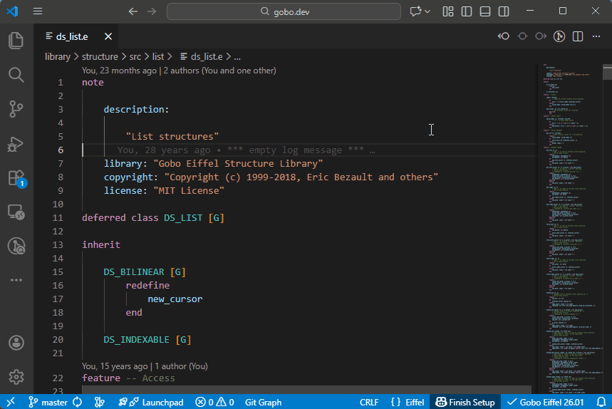Viewport: 612px width, 409px height.
Task: Open the Source Control view
Action: (x=16, y=108)
